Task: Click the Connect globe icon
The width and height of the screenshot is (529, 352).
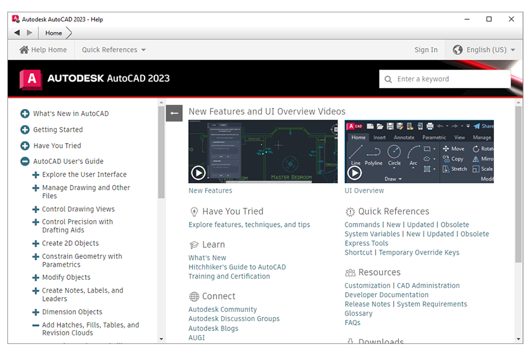Action: [x=194, y=297]
